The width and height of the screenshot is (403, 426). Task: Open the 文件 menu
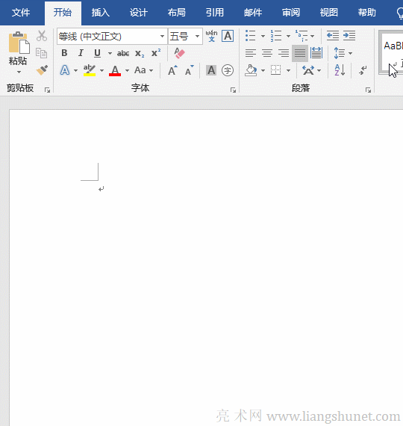point(21,13)
